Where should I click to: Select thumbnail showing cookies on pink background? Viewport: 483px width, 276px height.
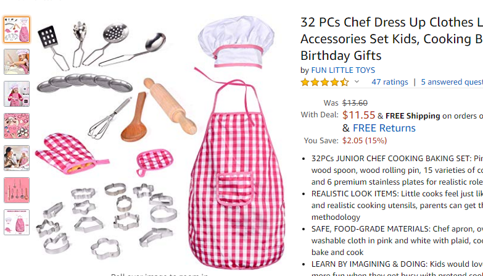(17, 126)
